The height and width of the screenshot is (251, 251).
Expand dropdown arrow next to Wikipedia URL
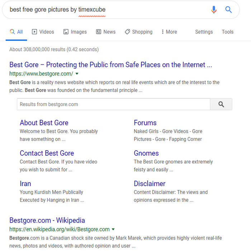click(x=113, y=229)
